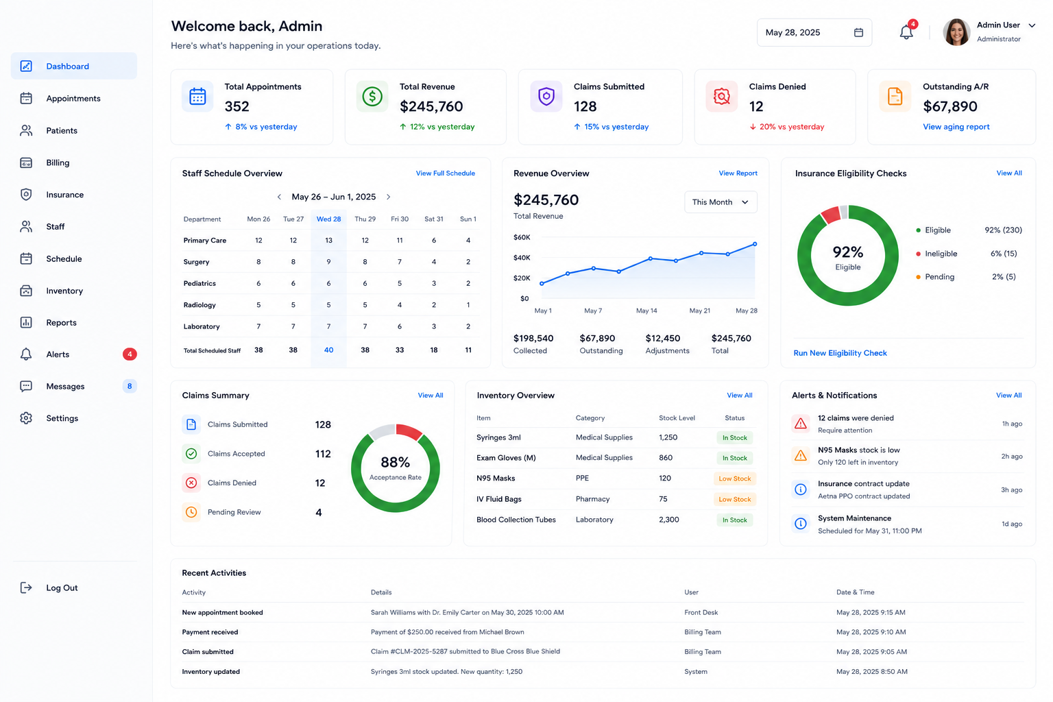Viewport: 1053px width, 702px height.
Task: Click the Reports bar chart icon in sidebar
Action: pyautogui.click(x=26, y=322)
